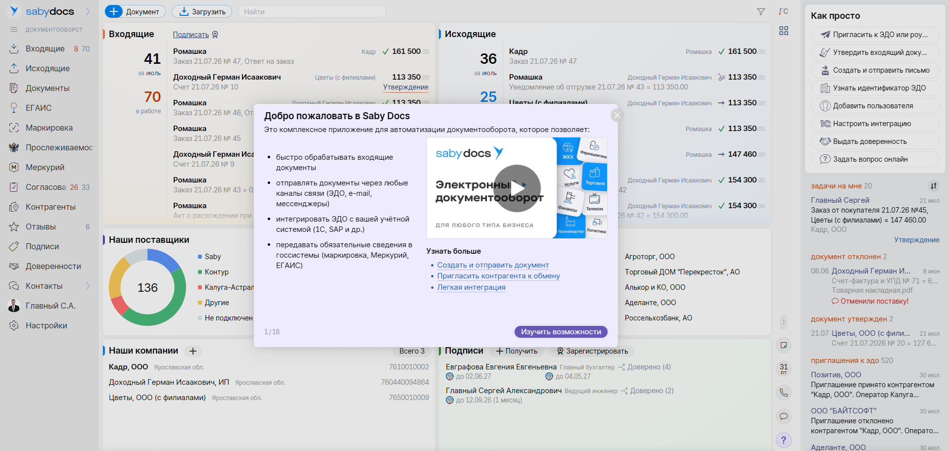Click the Подписать link near Входящие heading
Screen dimensions: 949x451
(x=191, y=35)
